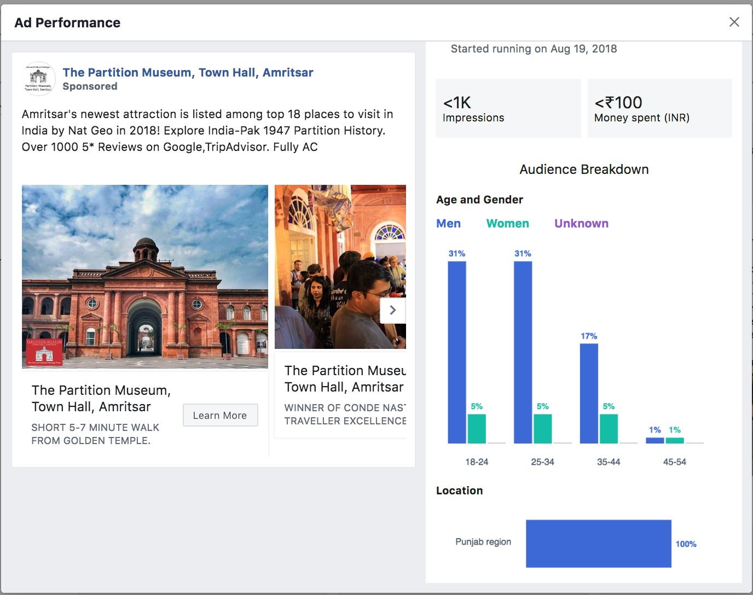The width and height of the screenshot is (753, 595).
Task: Click the 45-54 age axis label
Action: click(675, 462)
